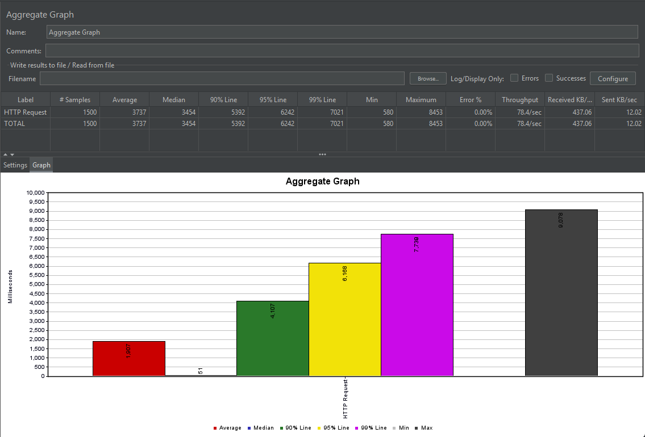Select the TOTAL row in table
Screen dimensions: 645x437
point(323,124)
